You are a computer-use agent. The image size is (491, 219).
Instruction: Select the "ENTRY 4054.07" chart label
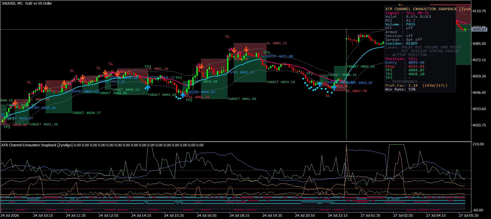point(360,83)
